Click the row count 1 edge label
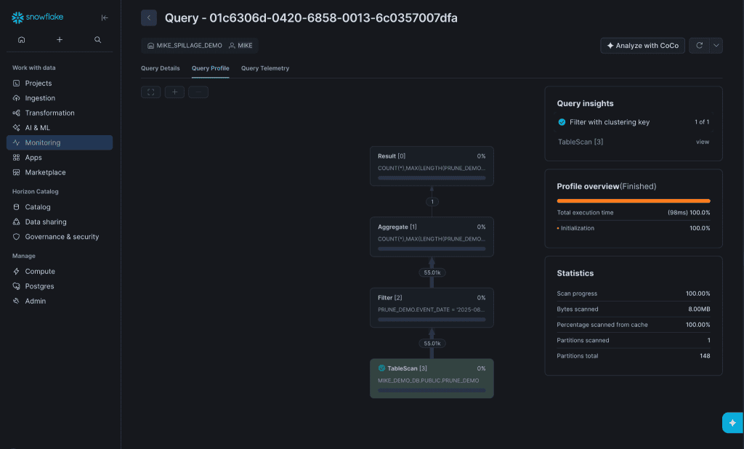This screenshot has width=744, height=449. (x=432, y=202)
